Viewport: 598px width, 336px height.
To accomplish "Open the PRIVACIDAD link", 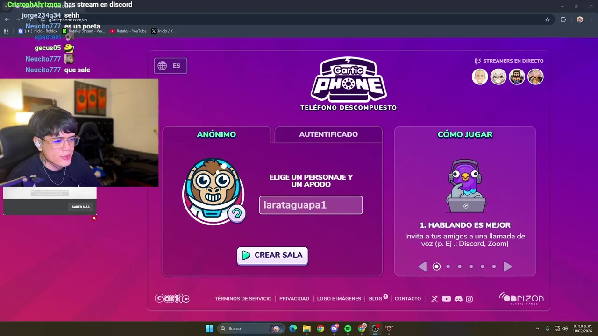I will click(294, 299).
